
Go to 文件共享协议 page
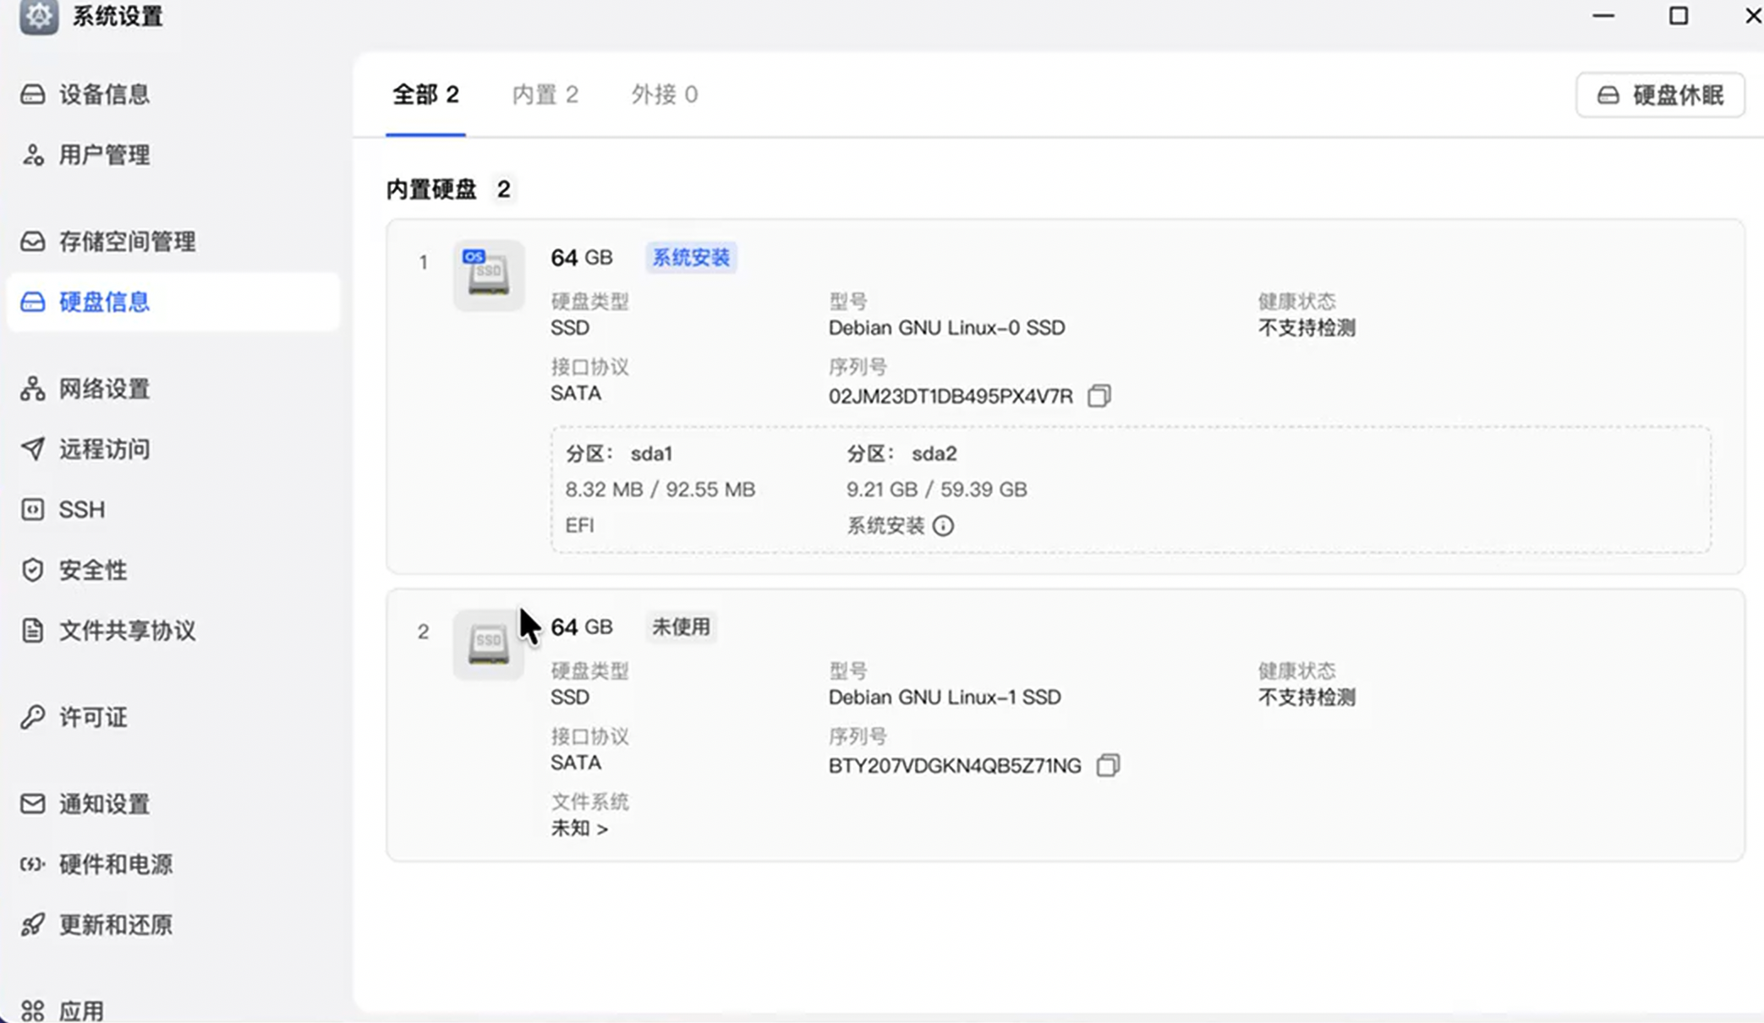127,631
